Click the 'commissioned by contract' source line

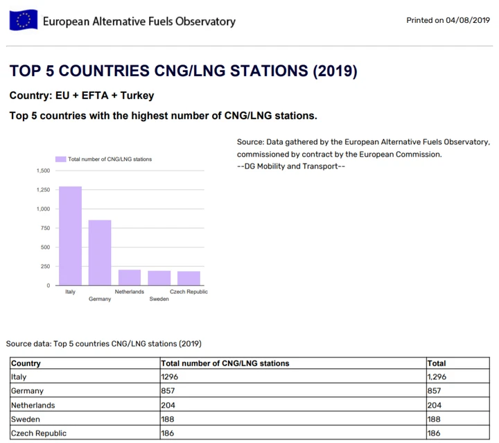tap(339, 155)
